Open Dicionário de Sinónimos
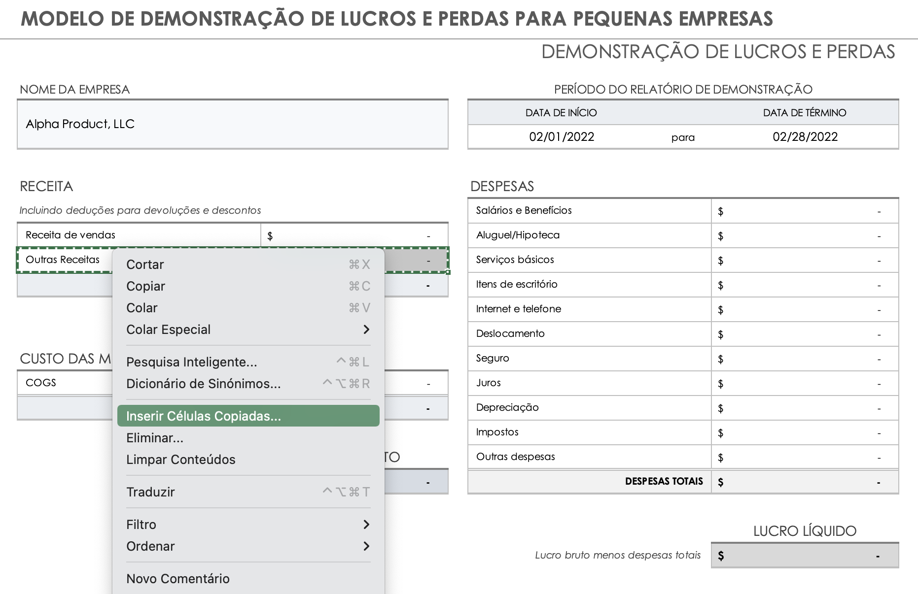The height and width of the screenshot is (594, 918). (203, 384)
